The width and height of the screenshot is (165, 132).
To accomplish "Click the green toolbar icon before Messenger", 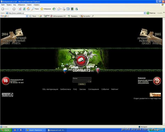I will [x=72, y=9].
